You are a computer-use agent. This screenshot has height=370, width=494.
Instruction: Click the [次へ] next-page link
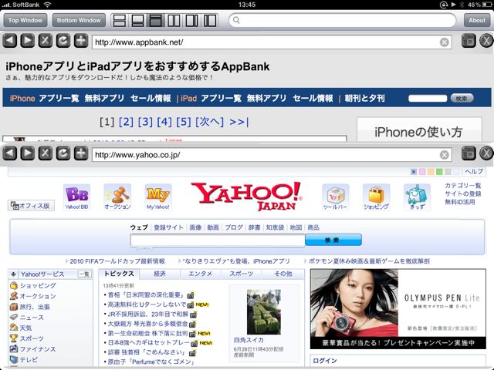(209, 122)
